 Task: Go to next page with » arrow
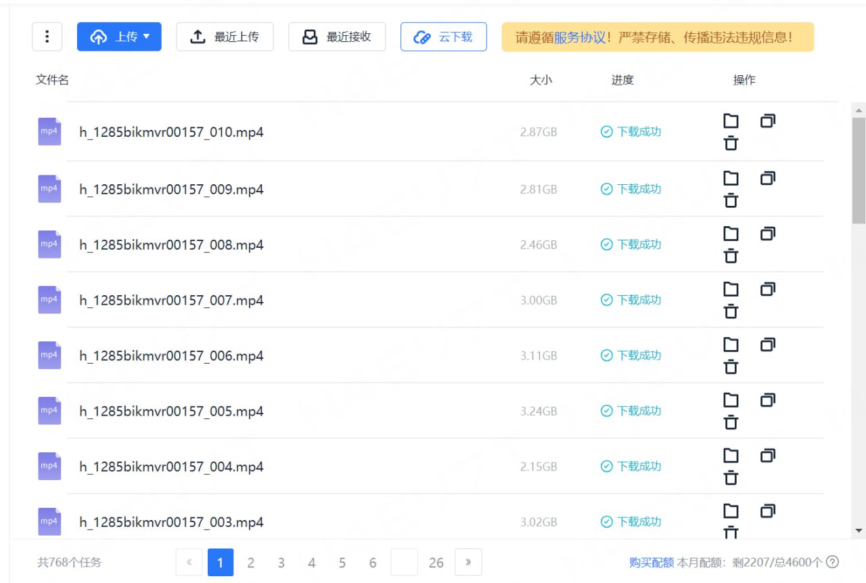[x=468, y=562]
